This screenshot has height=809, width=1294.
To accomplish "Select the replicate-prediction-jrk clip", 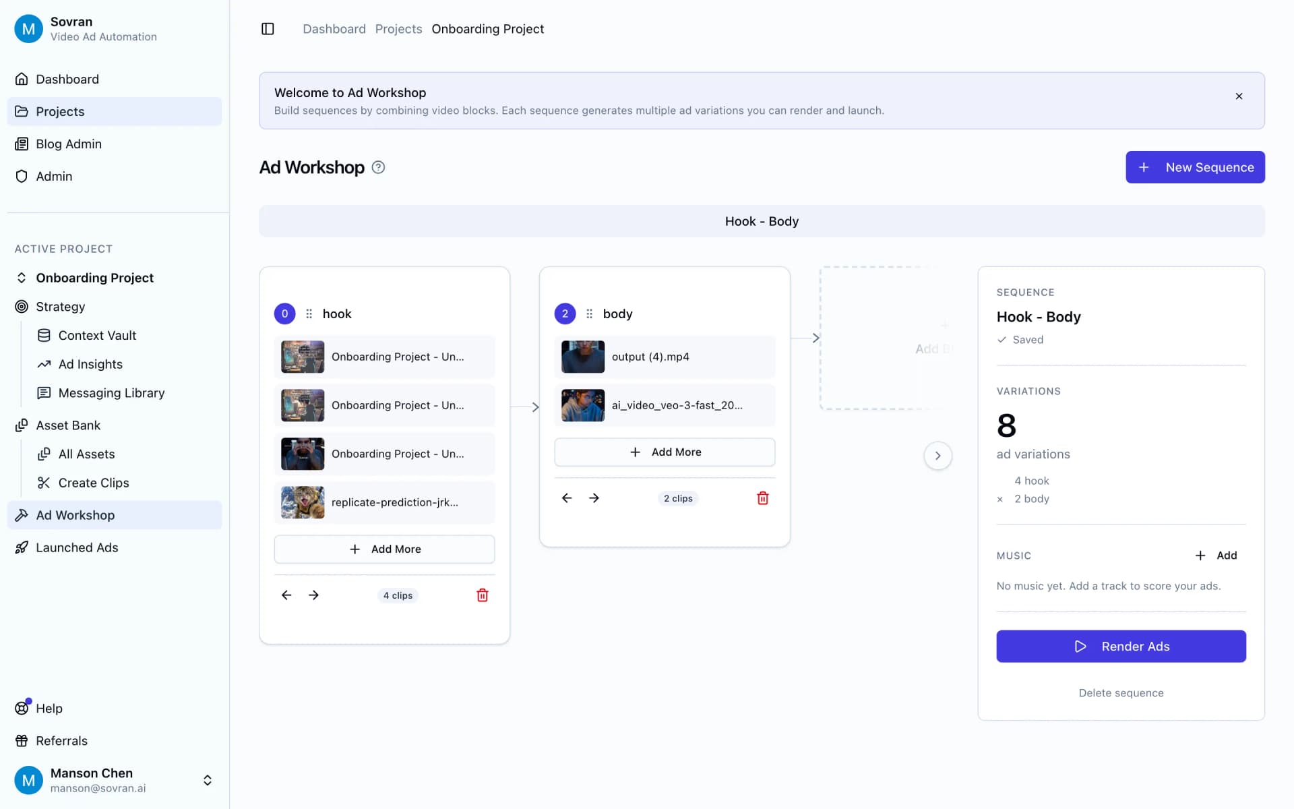I will point(384,502).
